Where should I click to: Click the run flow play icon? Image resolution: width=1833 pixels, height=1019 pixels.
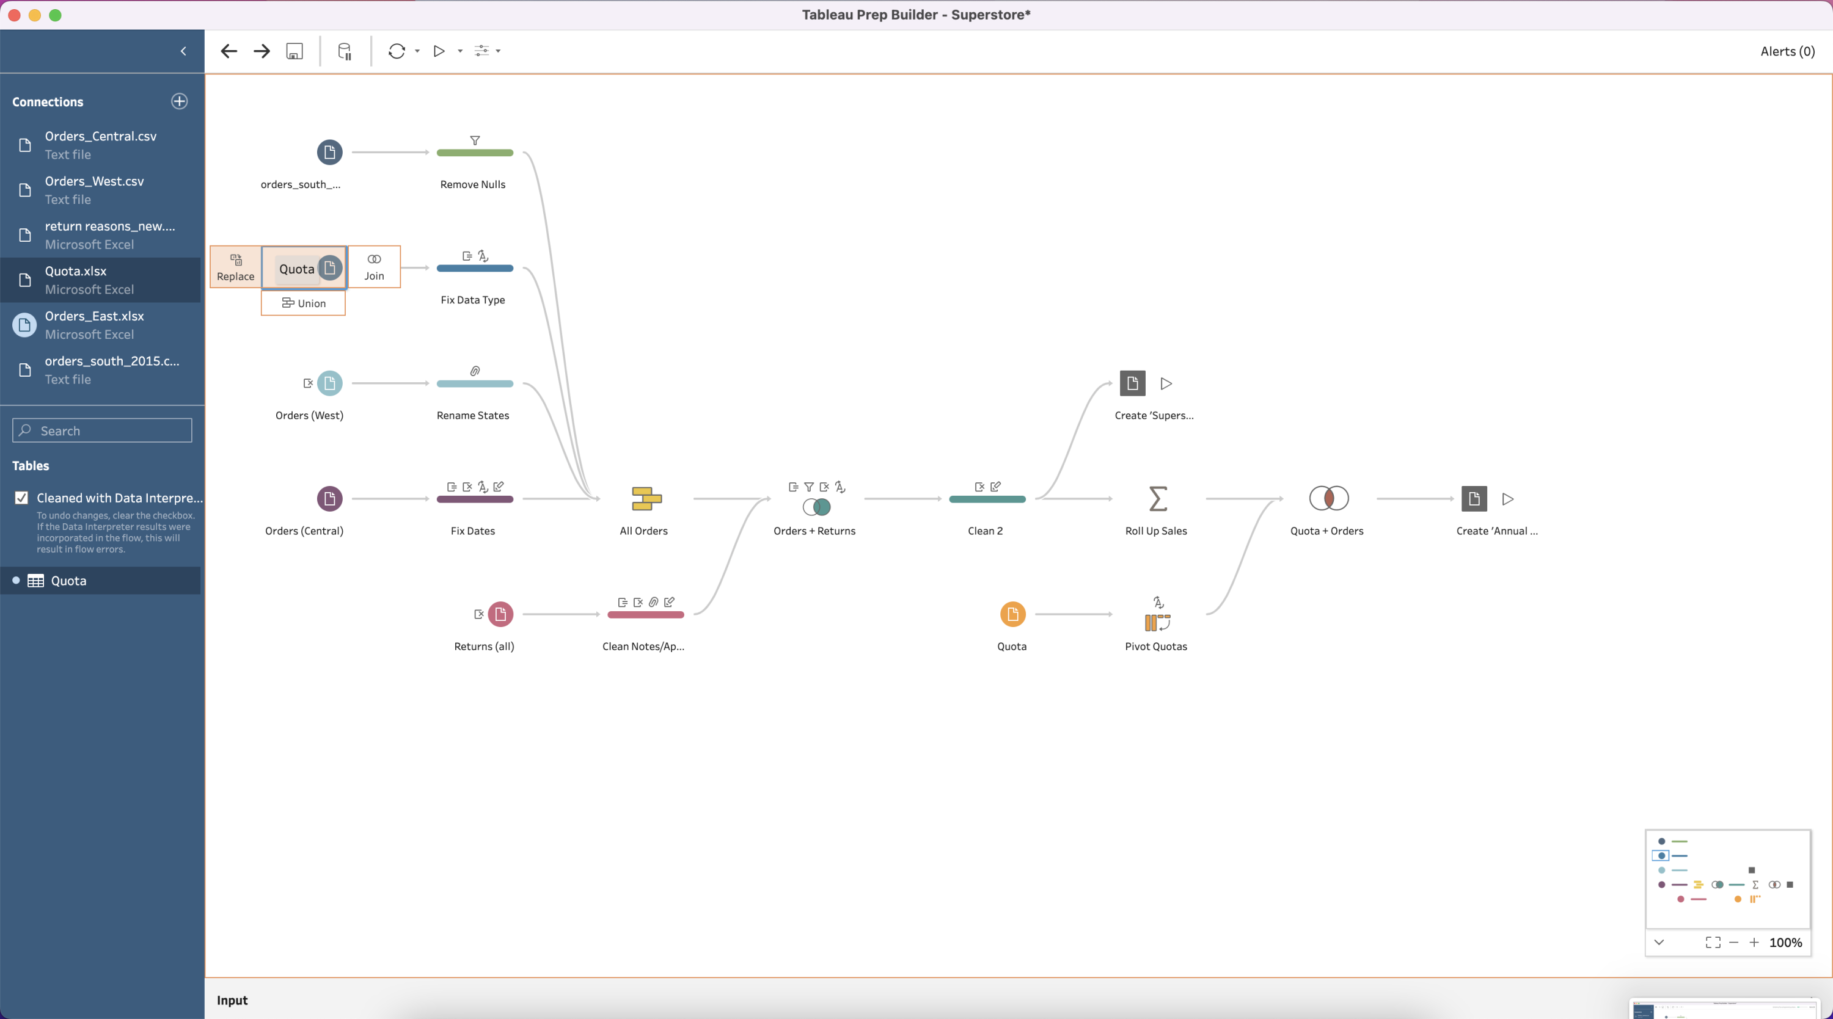click(x=440, y=51)
